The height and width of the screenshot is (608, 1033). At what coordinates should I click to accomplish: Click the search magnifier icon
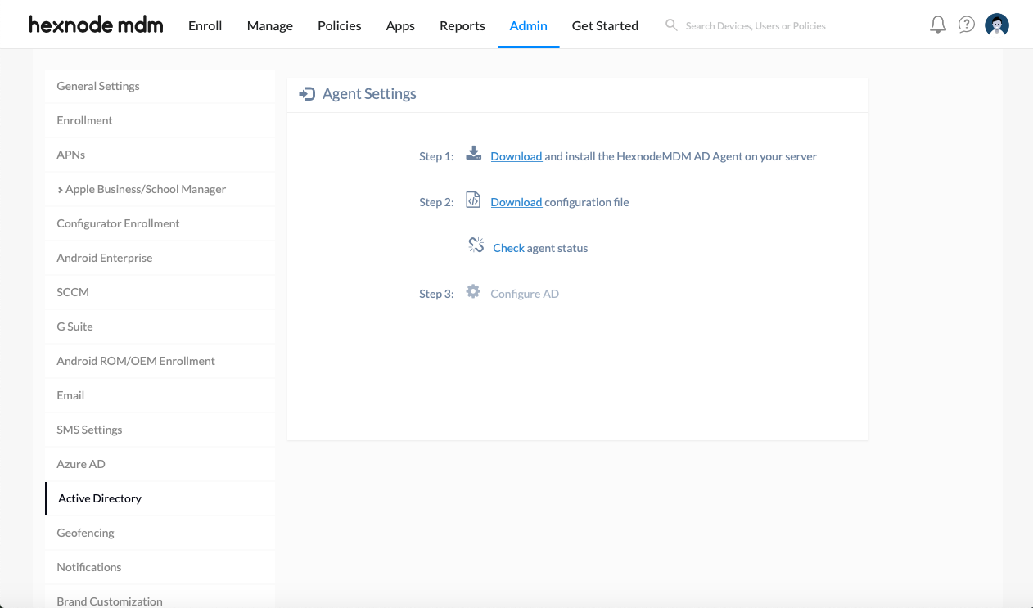[671, 25]
